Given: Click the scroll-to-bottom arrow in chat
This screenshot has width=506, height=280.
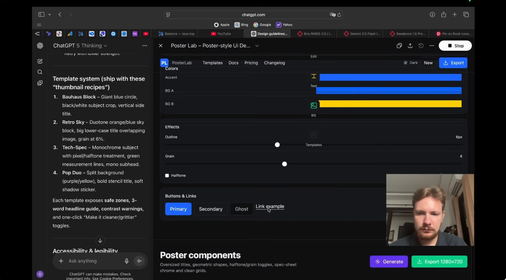Looking at the screenshot, I should coord(100,240).
